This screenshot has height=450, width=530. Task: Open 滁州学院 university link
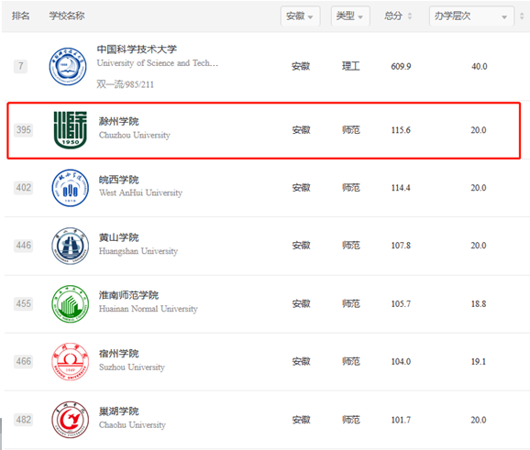(118, 121)
